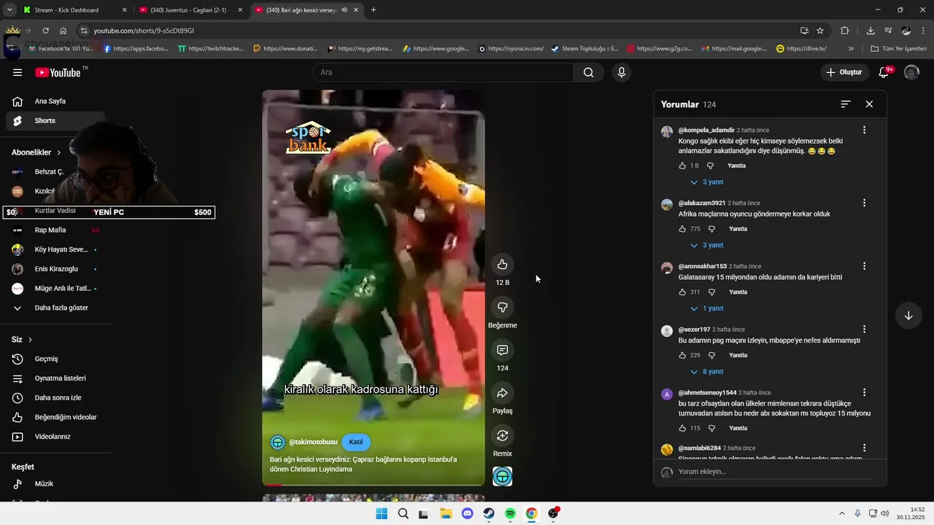
Task: Reply to sezer197 via Yanıtla
Action: coord(738,355)
